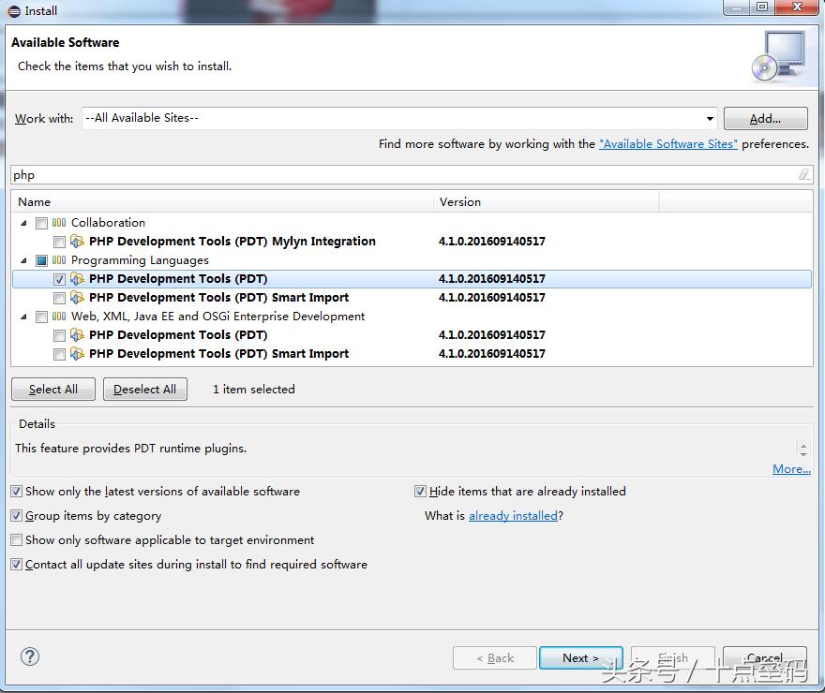Viewport: 825px width, 693px height.
Task: Select the Collaboration tree row label
Action: 108,223
